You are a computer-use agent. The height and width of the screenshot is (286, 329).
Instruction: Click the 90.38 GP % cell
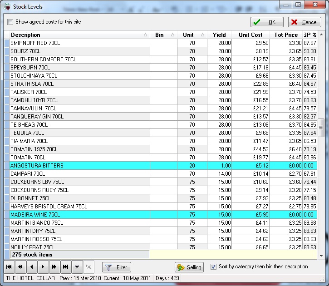[x=309, y=51]
